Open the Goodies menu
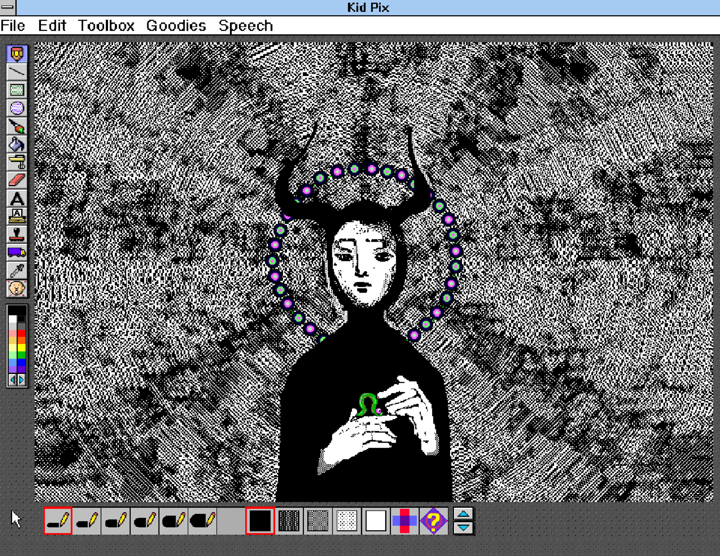The image size is (720, 556). click(176, 26)
